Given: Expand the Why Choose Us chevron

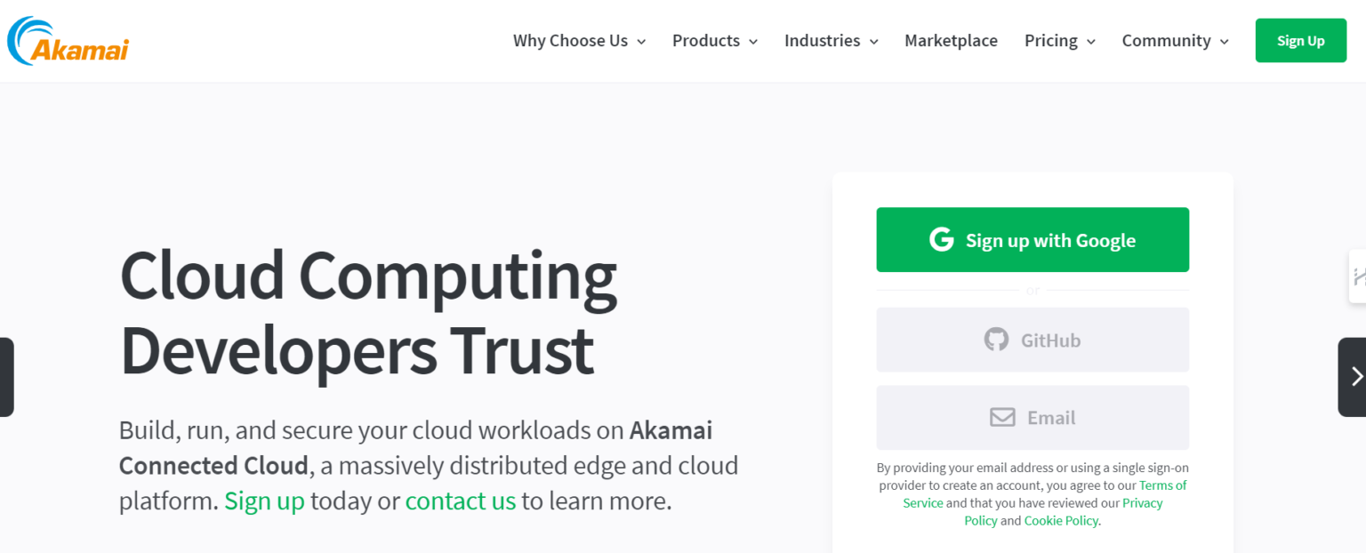Looking at the screenshot, I should pos(641,42).
